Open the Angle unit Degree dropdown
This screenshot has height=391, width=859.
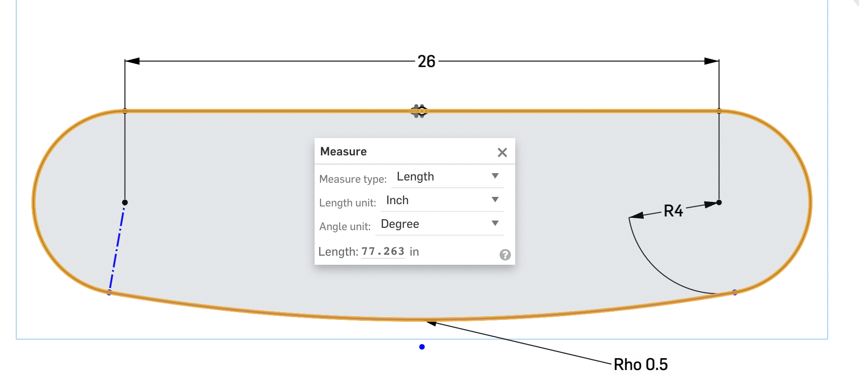[x=439, y=224]
